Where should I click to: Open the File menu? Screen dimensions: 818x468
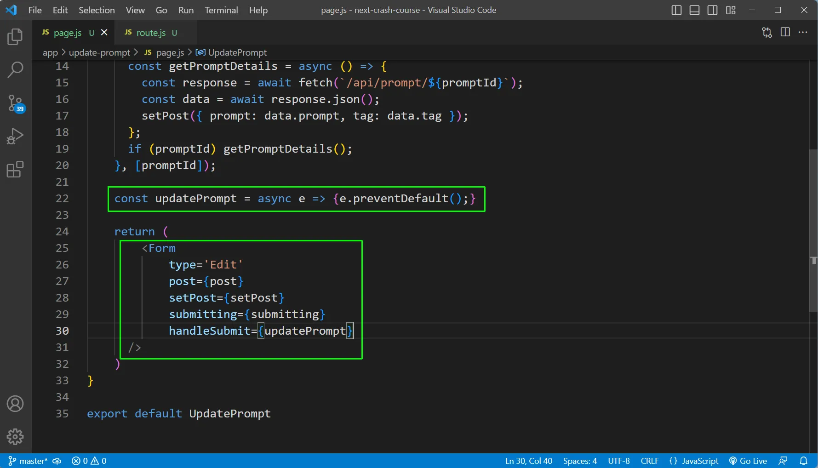[35, 10]
